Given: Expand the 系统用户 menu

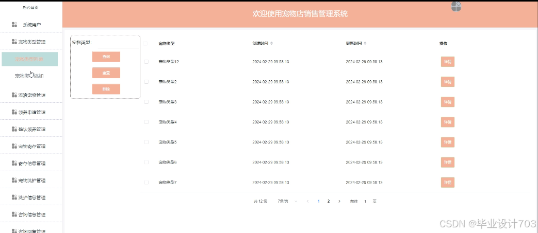Looking at the screenshot, I should pos(31,25).
